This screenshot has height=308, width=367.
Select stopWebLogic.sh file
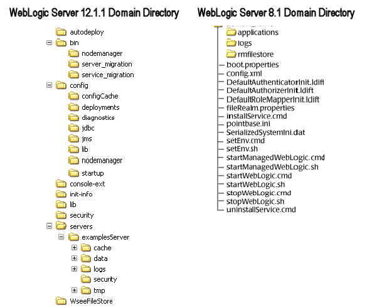click(255, 201)
